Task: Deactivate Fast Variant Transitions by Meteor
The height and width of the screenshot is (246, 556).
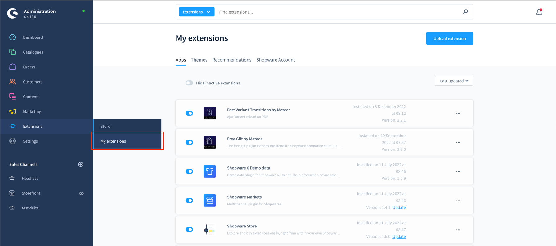Action: tap(189, 113)
